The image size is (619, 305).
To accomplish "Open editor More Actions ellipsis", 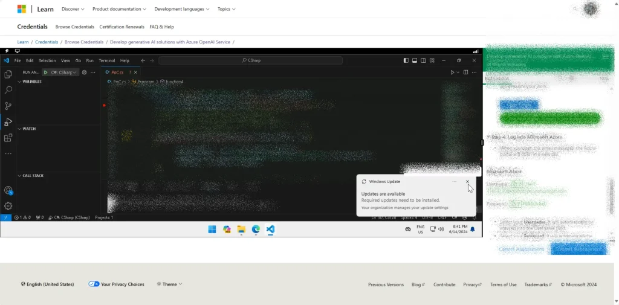I will [x=474, y=72].
